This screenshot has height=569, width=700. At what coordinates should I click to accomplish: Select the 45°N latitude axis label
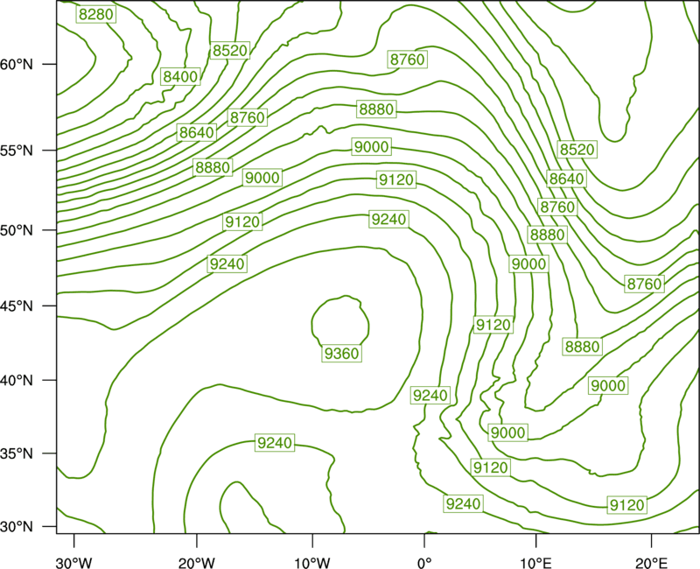pyautogui.click(x=17, y=306)
